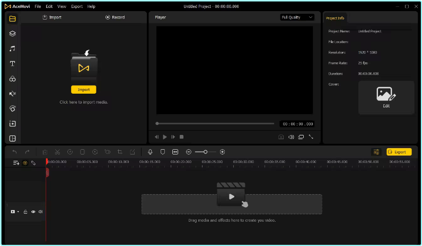Open the File menu

coord(38,6)
